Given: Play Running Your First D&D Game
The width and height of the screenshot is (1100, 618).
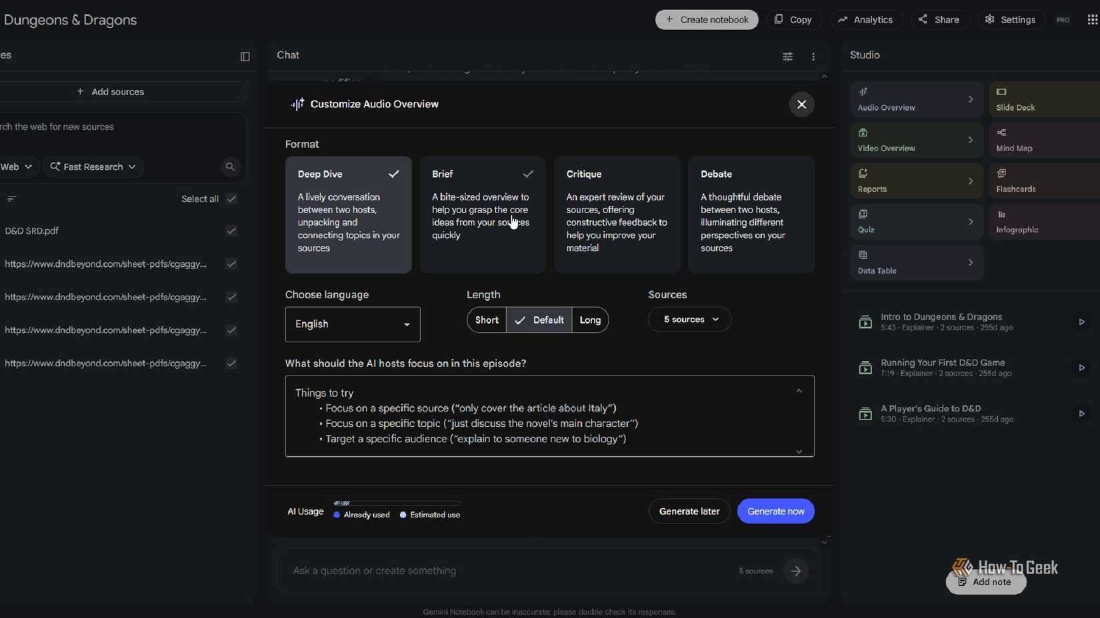Looking at the screenshot, I should click(x=1081, y=368).
